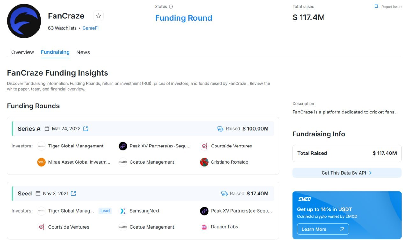Image resolution: width=408 pixels, height=240 pixels.
Task: Click the Fundraising Info heading
Action: pyautogui.click(x=319, y=134)
